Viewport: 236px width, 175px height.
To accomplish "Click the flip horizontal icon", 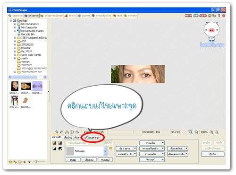I will pyautogui.click(x=67, y=132).
